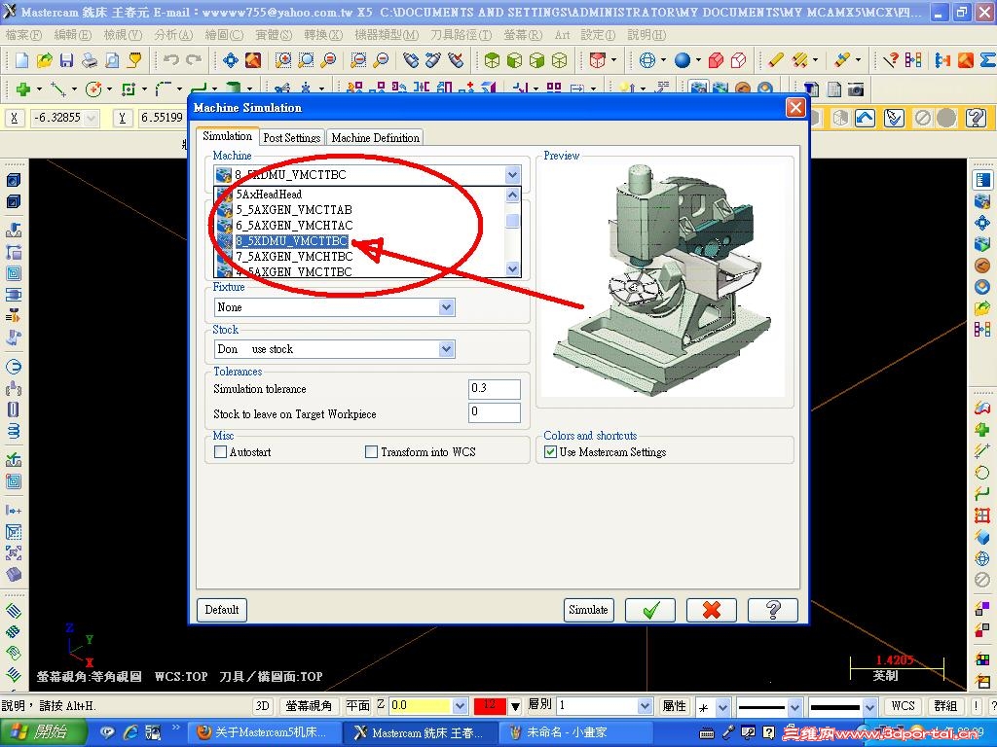
Task: Click the create line icon
Action: (x=58, y=89)
